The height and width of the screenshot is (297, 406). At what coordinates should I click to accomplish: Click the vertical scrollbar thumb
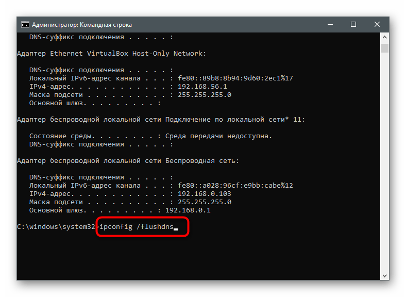pyautogui.click(x=384, y=48)
